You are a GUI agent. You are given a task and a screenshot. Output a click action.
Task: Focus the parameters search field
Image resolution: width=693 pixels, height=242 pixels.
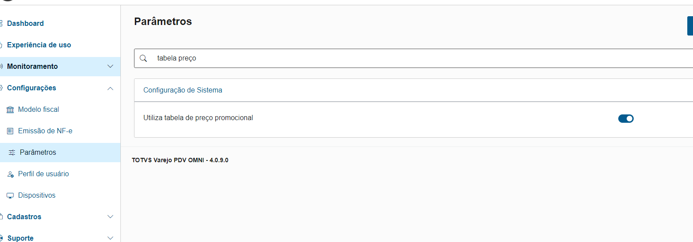tap(395, 58)
